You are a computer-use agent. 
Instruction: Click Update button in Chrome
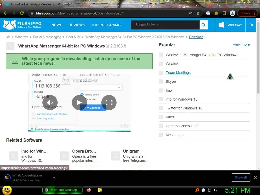coord(245,13)
